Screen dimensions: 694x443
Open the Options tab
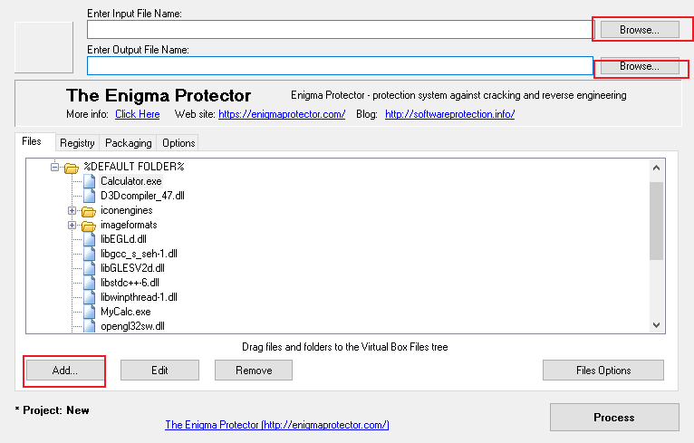point(178,143)
